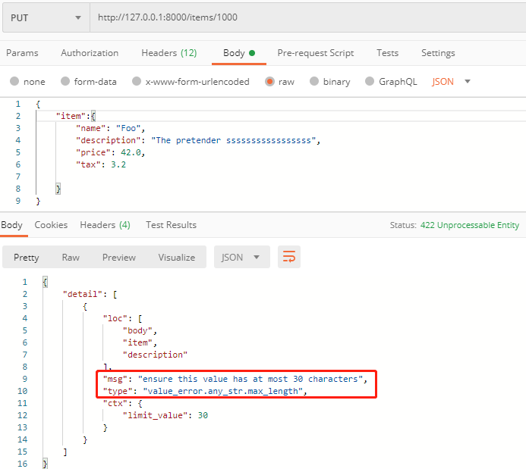Switch response view to Raw
This screenshot has width=526, height=469.
pos(71,257)
